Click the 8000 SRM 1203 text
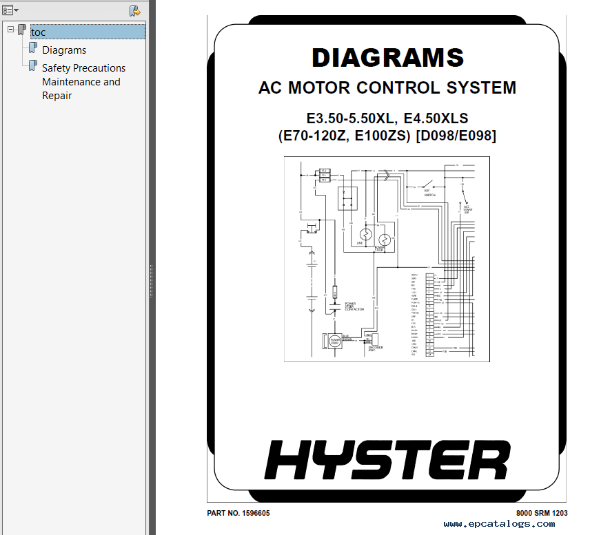The width and height of the screenshot is (590, 535). coord(542,513)
